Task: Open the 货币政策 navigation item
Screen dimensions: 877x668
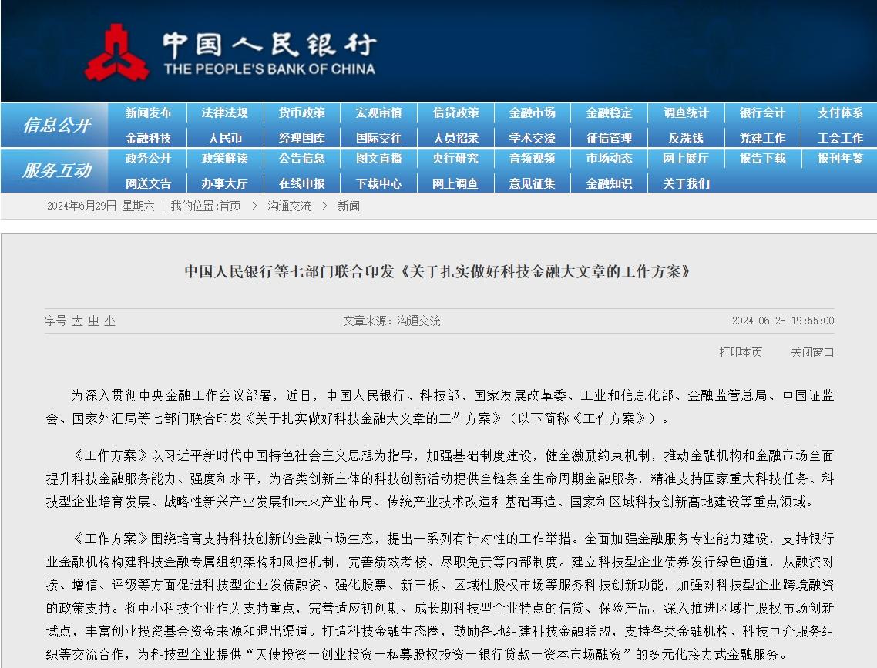Action: tap(301, 113)
